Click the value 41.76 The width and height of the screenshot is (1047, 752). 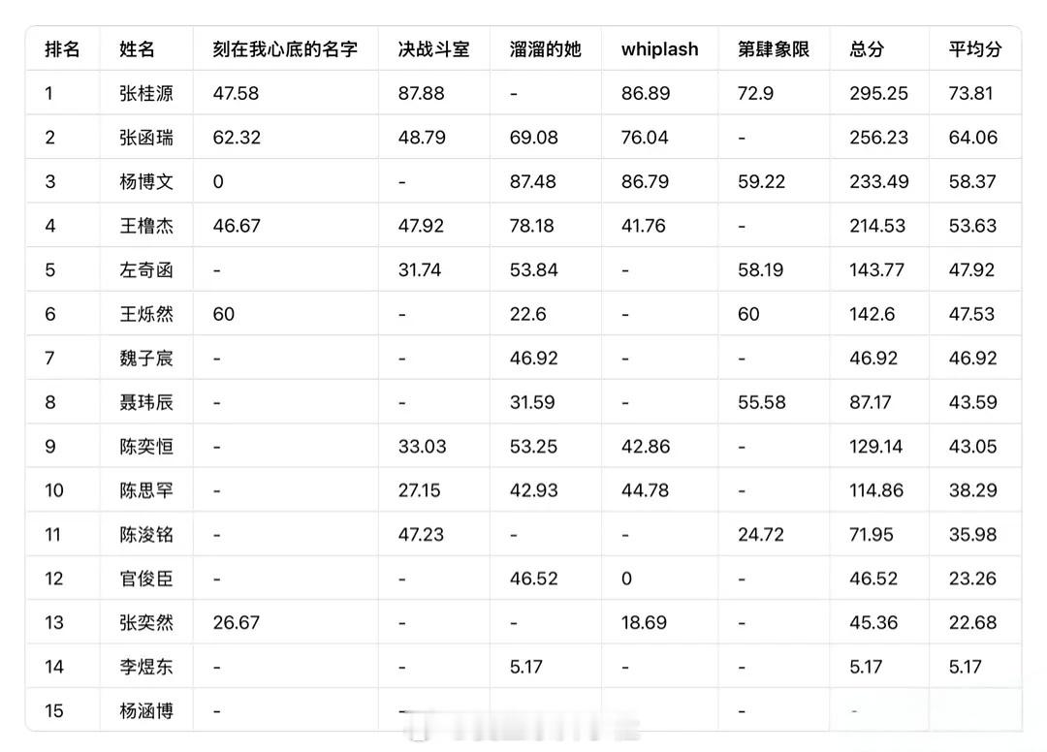pyautogui.click(x=643, y=226)
